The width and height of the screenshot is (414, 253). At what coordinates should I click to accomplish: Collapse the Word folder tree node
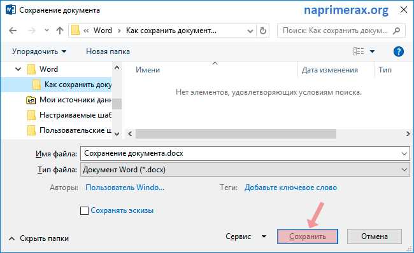pyautogui.click(x=18, y=69)
